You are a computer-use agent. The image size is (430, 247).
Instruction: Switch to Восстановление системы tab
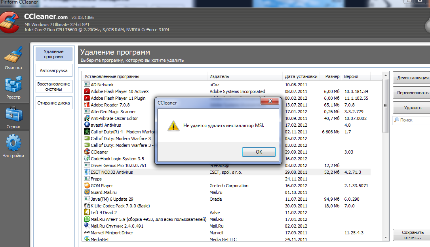point(54,87)
